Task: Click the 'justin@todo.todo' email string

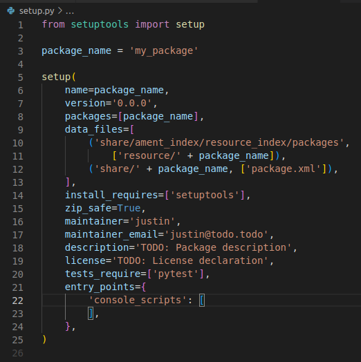Action: point(216,235)
